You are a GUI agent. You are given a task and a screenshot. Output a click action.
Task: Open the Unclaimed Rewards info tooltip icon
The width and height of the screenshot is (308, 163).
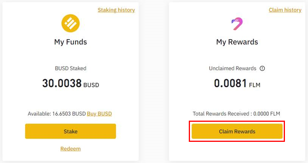click(x=262, y=68)
